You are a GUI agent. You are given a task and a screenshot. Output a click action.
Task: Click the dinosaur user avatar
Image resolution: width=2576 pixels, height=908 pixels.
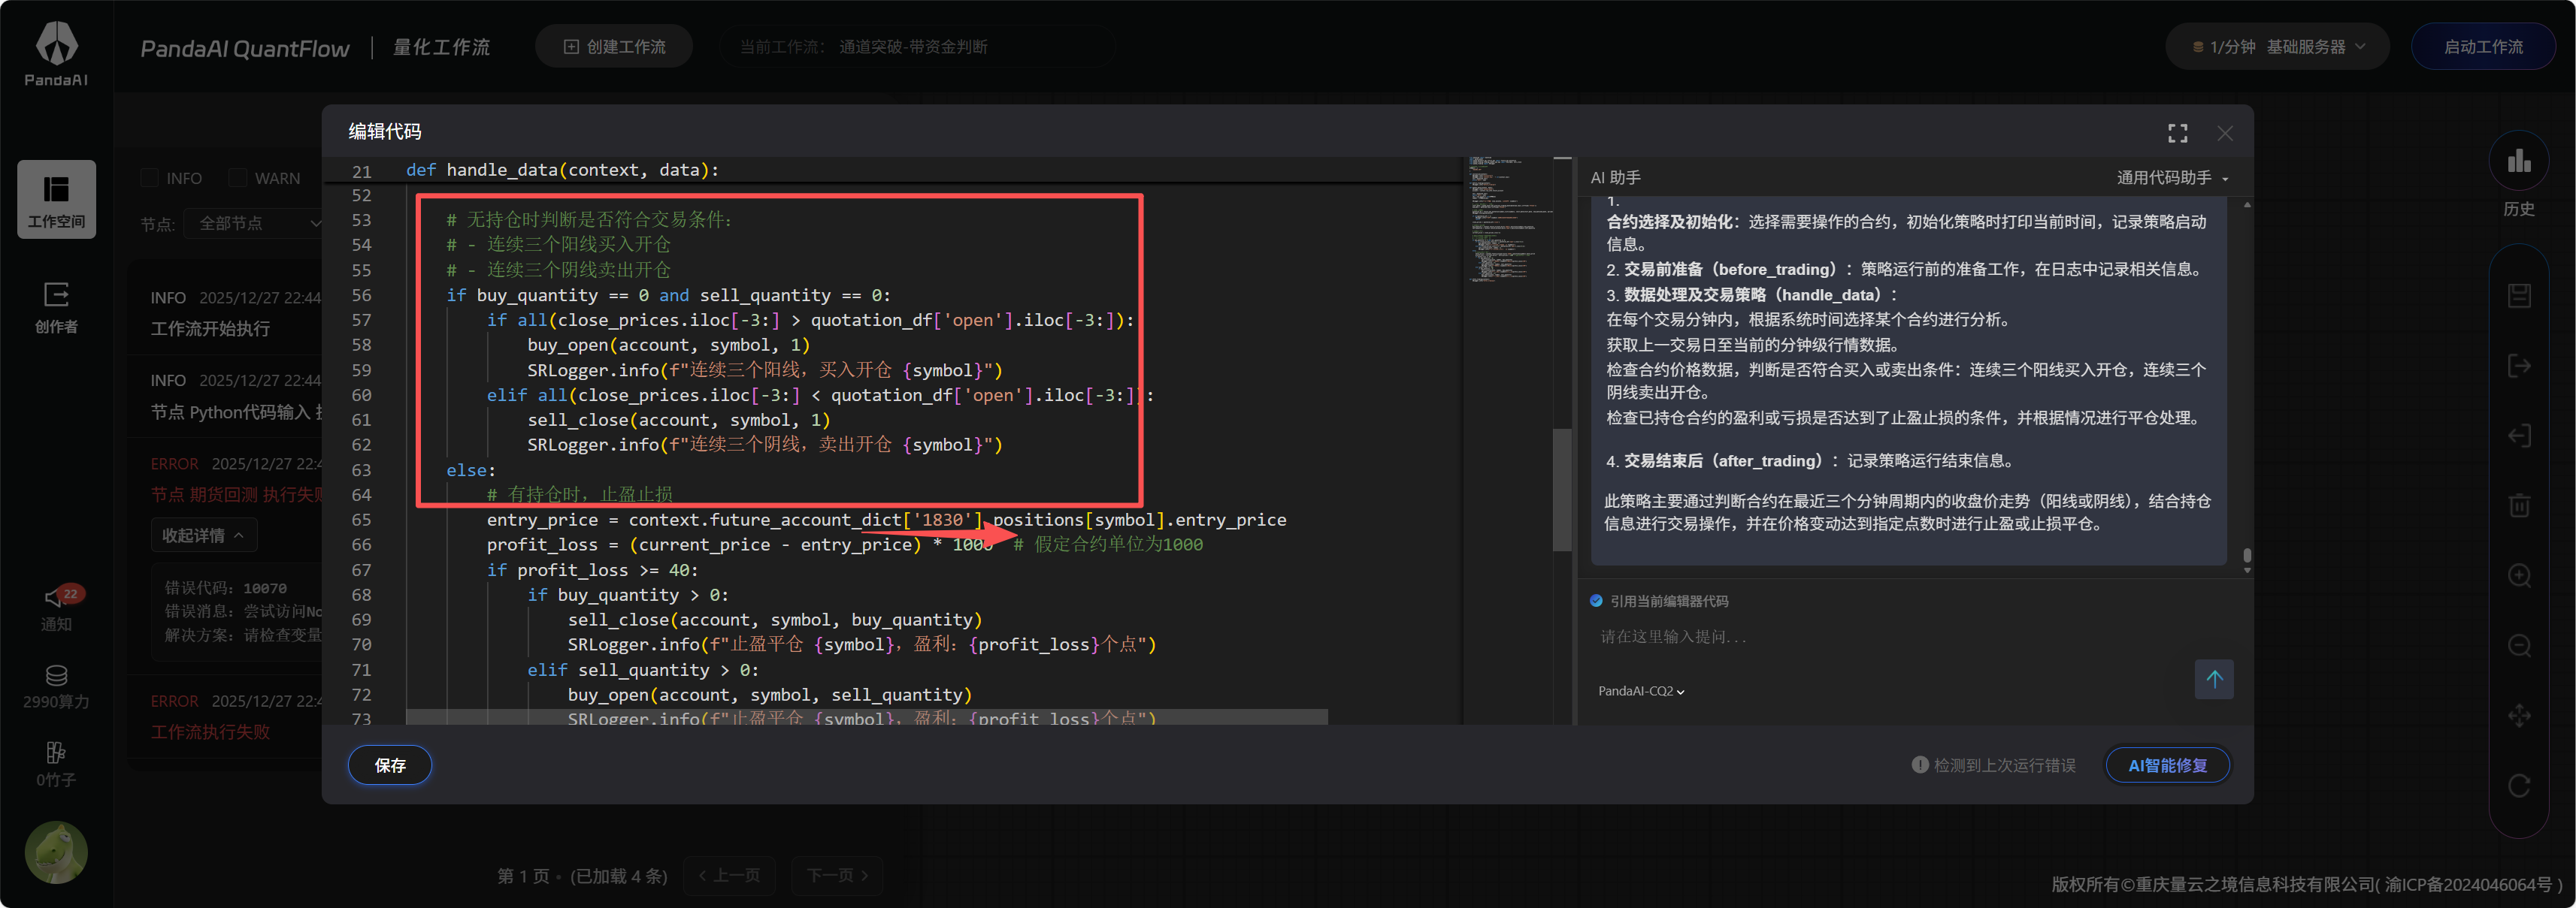pos(56,852)
